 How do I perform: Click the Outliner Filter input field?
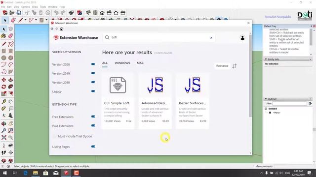click(x=290, y=103)
